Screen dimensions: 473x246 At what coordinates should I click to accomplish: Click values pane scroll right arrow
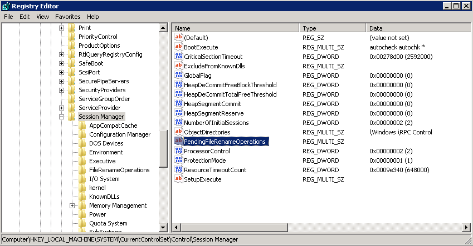466,228
